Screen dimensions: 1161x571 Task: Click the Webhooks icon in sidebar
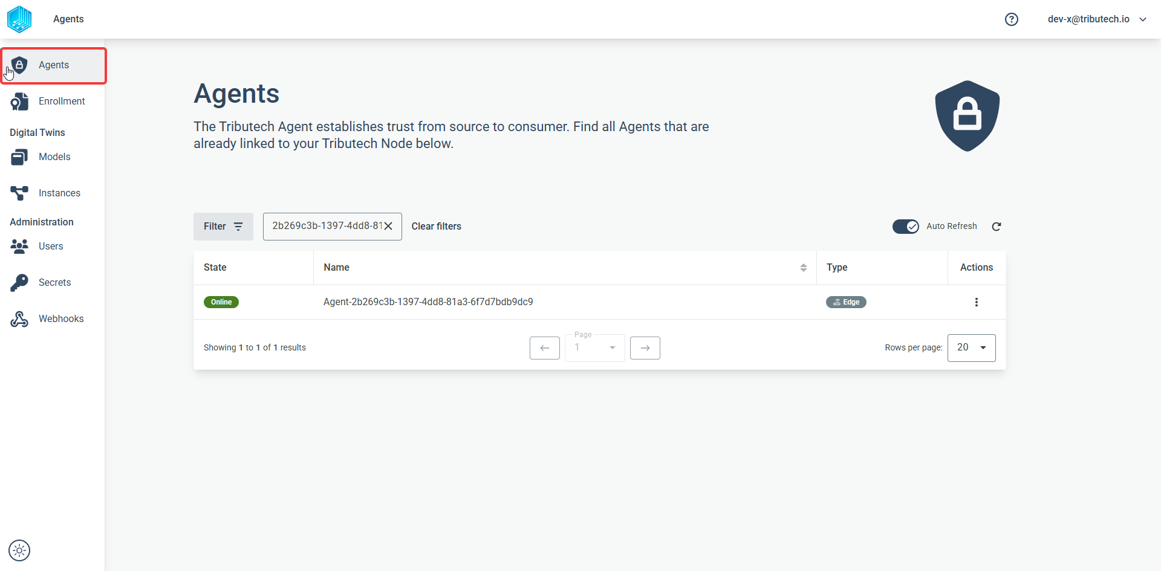click(19, 319)
